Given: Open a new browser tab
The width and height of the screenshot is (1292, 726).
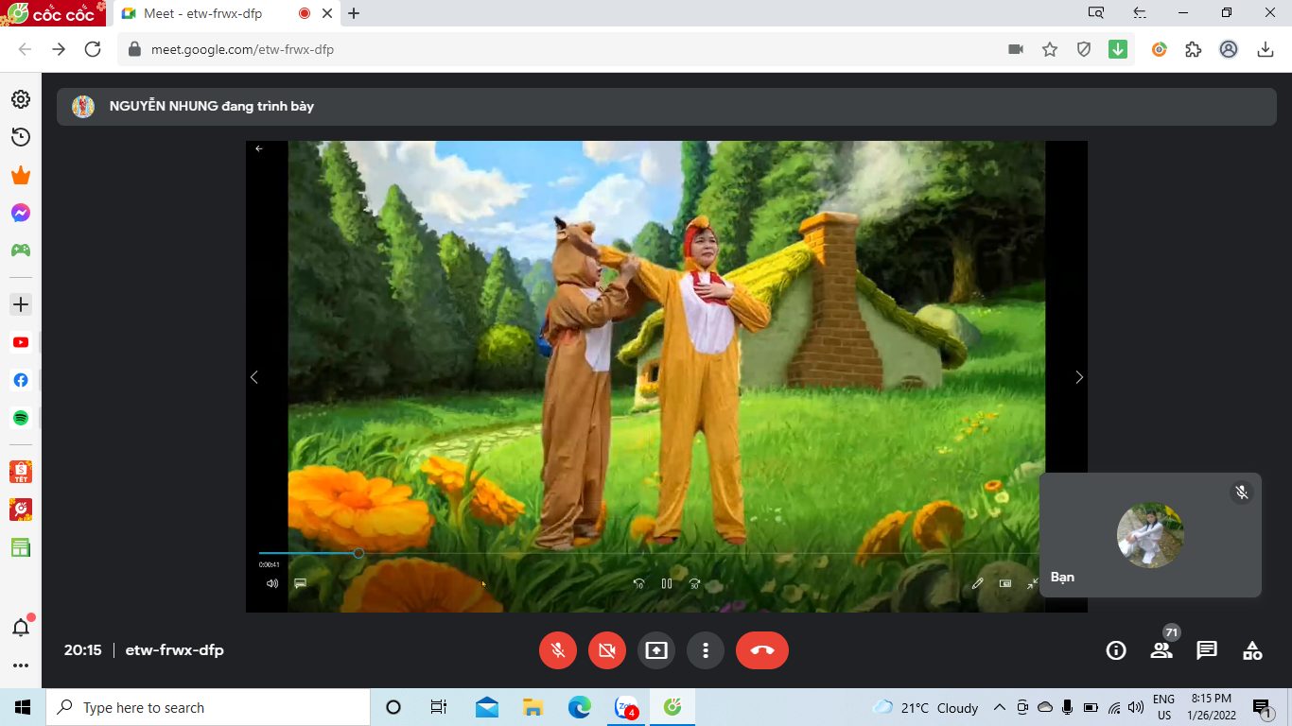Looking at the screenshot, I should pyautogui.click(x=354, y=14).
